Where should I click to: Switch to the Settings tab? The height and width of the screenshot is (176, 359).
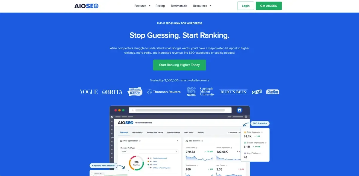(200, 132)
